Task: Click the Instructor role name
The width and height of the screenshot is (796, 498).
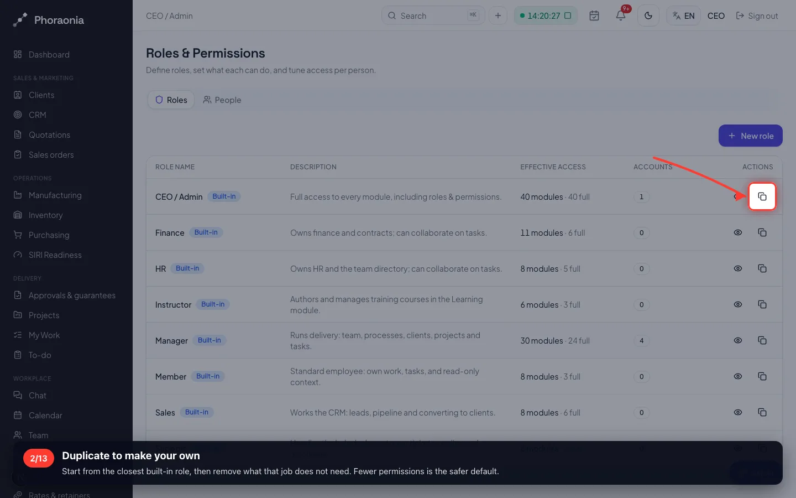Action: tap(173, 304)
